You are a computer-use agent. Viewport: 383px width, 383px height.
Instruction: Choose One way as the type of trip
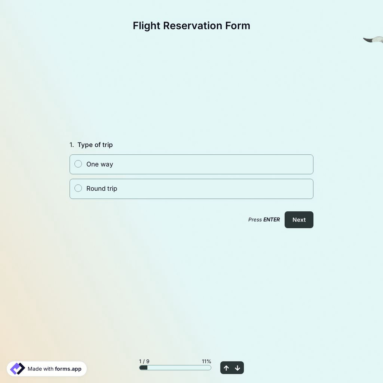191,164
